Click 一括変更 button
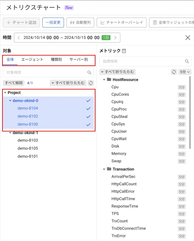The height and width of the screenshot is (241, 194). point(53,23)
